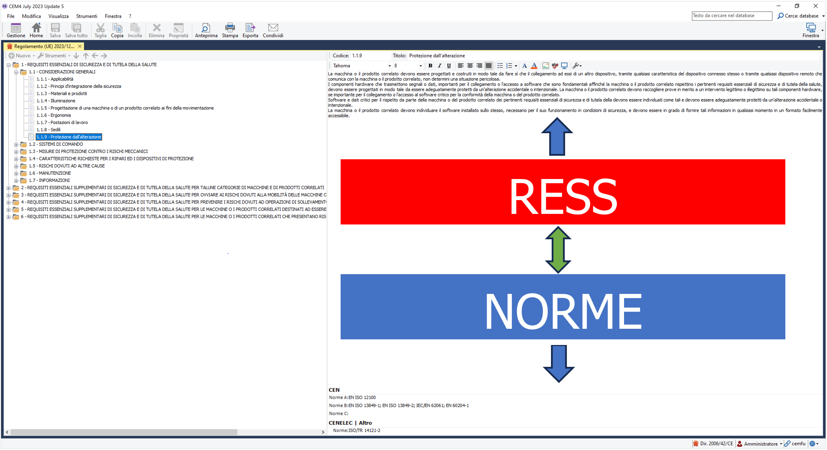Open the Gestione panel
Image resolution: width=827 pixels, height=450 pixels.
pyautogui.click(x=16, y=30)
